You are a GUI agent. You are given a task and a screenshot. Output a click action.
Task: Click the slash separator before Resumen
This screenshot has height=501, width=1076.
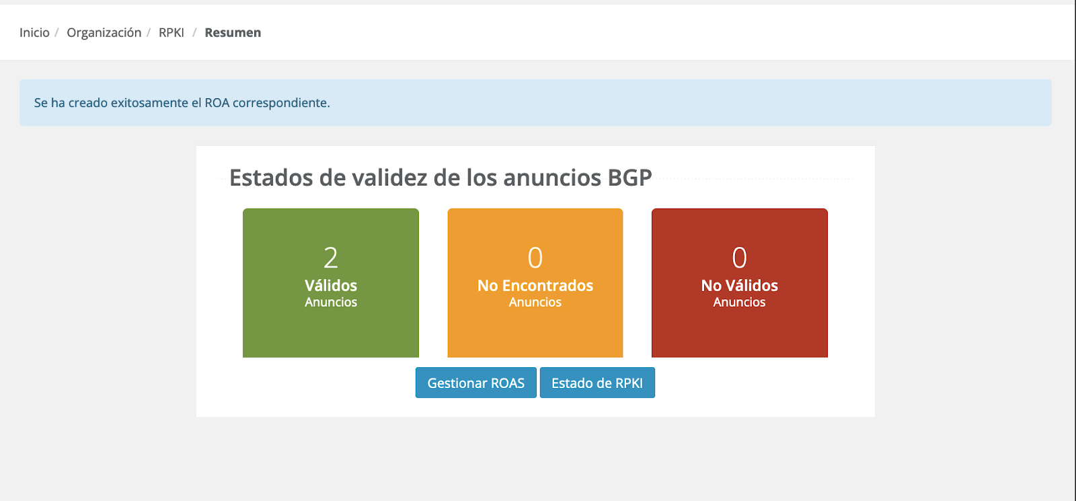pyautogui.click(x=194, y=32)
